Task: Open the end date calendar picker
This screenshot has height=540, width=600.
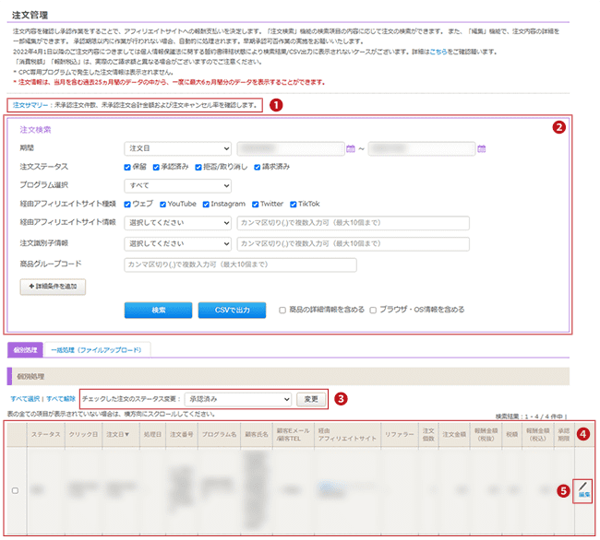Action: tap(482, 148)
